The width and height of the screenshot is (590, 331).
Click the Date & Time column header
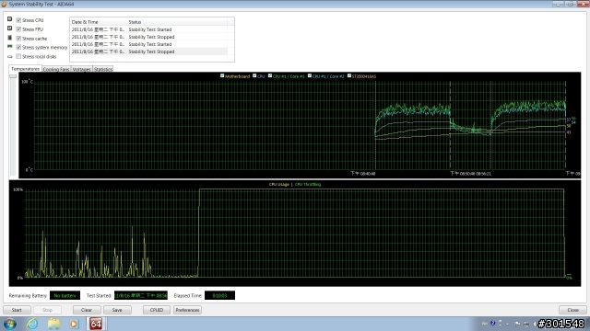(x=99, y=22)
